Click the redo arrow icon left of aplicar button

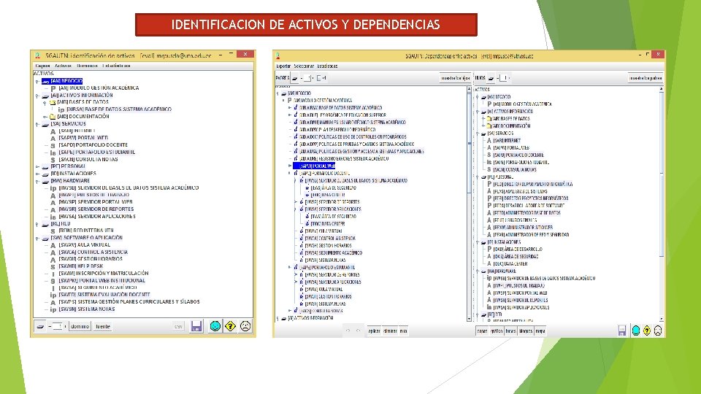point(358,331)
